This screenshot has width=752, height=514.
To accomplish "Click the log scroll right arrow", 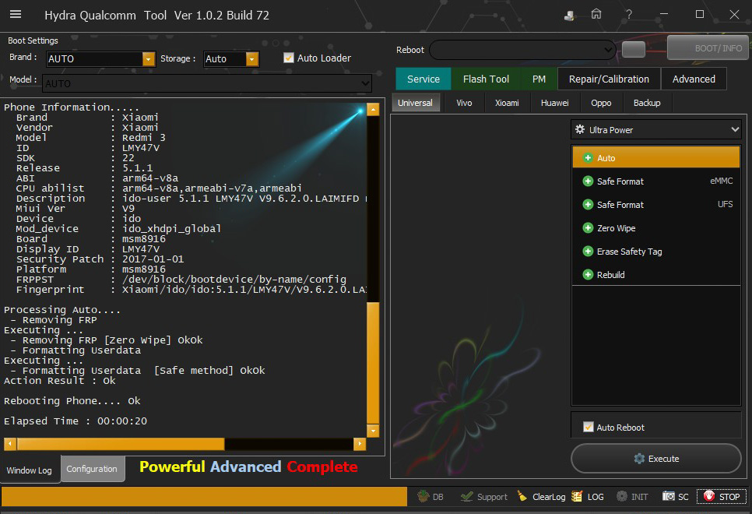I will [x=360, y=444].
